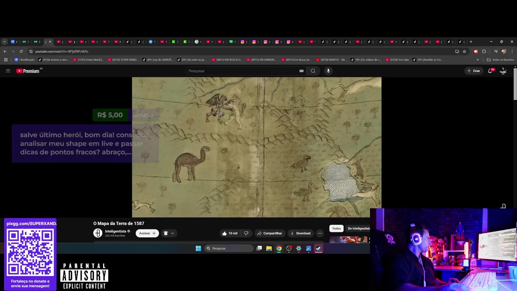Click the YouTube page vertical scrollbar
Image resolution: width=517 pixels, height=291 pixels.
[515, 84]
